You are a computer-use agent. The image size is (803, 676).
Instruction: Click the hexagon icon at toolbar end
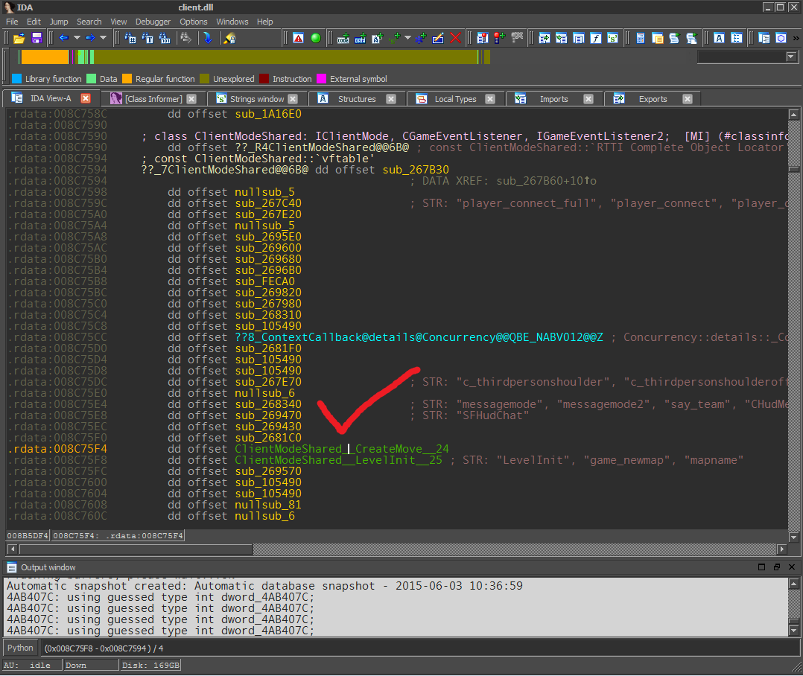pyautogui.click(x=781, y=39)
